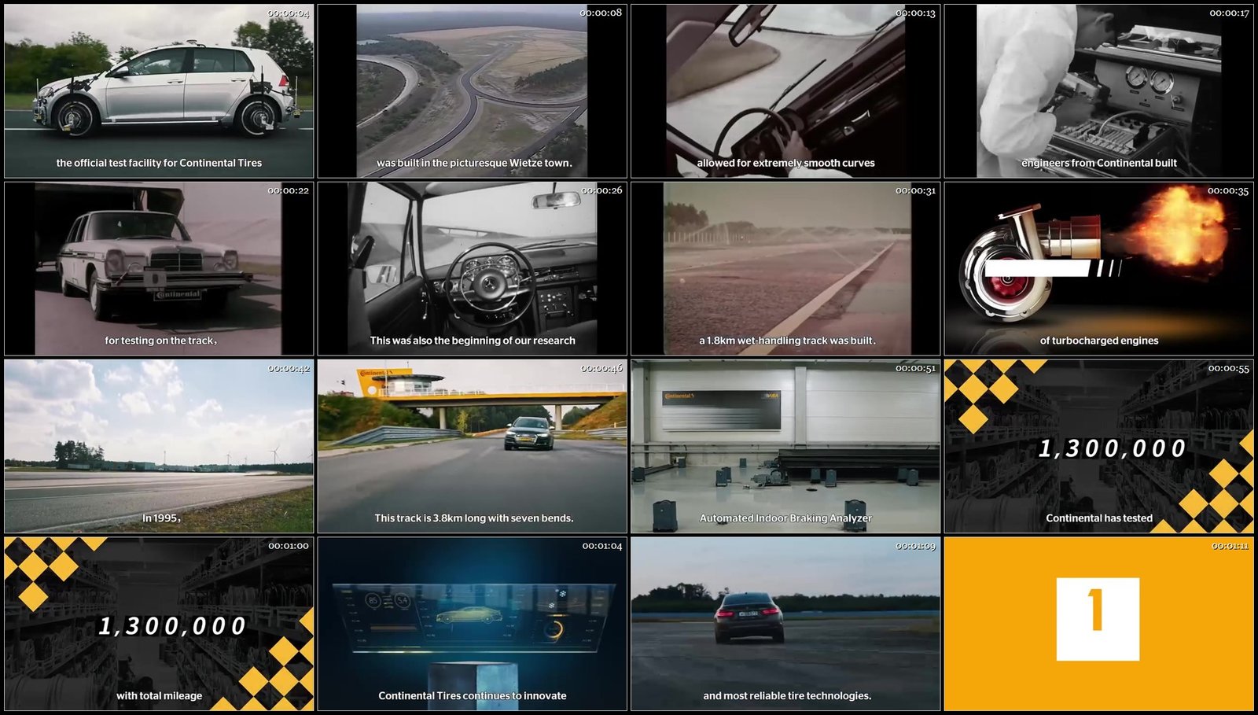The height and width of the screenshot is (715, 1258).
Task: Open the frame 'and most reliable tire technologies.'
Action: pos(785,624)
